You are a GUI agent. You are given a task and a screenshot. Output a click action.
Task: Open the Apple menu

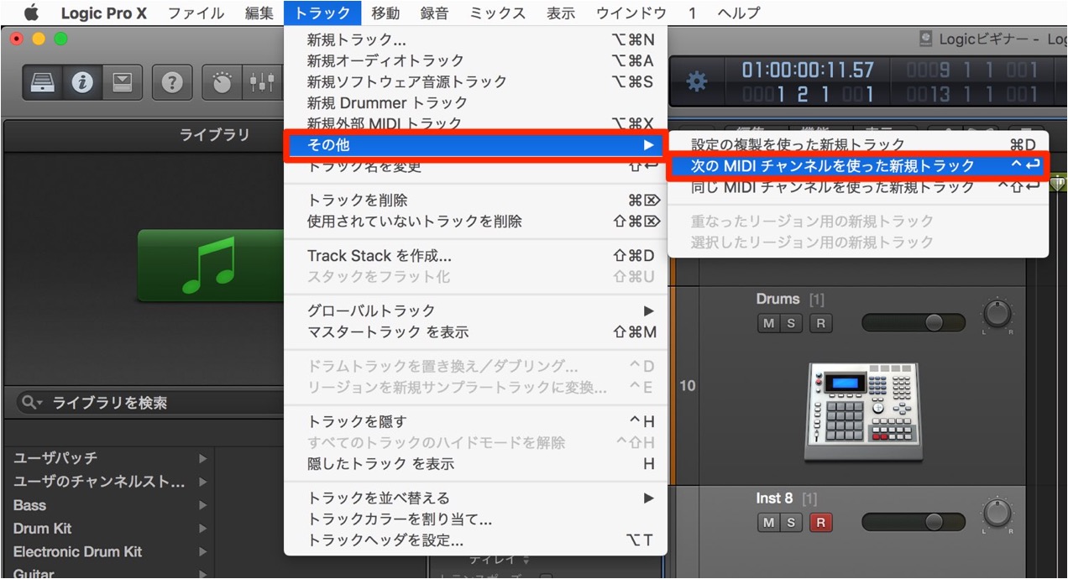[x=31, y=13]
